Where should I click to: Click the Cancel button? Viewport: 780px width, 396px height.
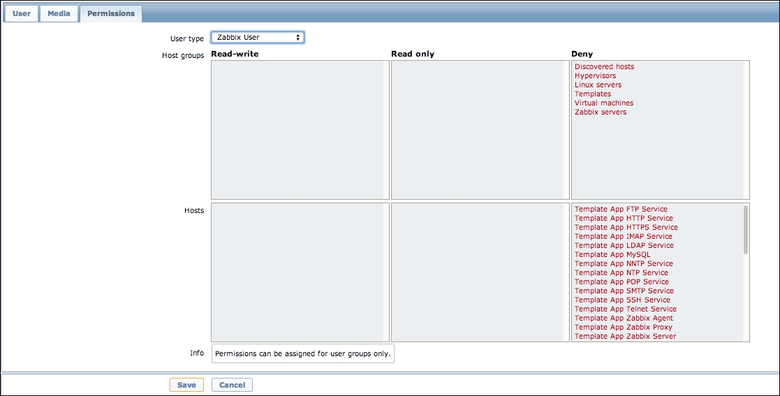tap(232, 385)
